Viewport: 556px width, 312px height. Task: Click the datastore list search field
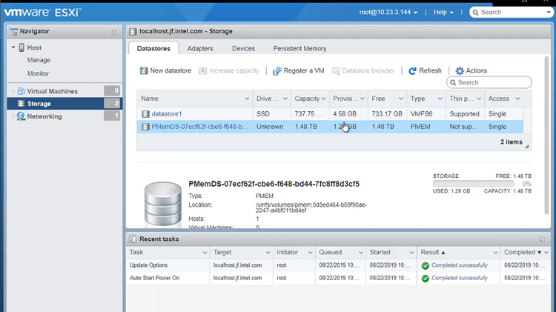pos(489,82)
